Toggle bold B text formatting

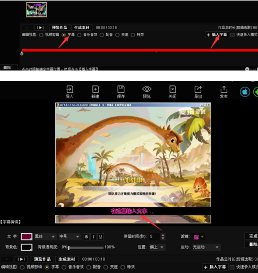[87, 237]
